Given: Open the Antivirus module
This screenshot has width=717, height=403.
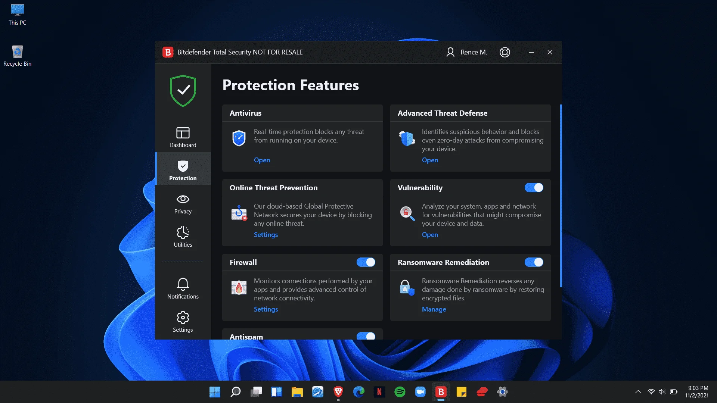Looking at the screenshot, I should point(262,160).
